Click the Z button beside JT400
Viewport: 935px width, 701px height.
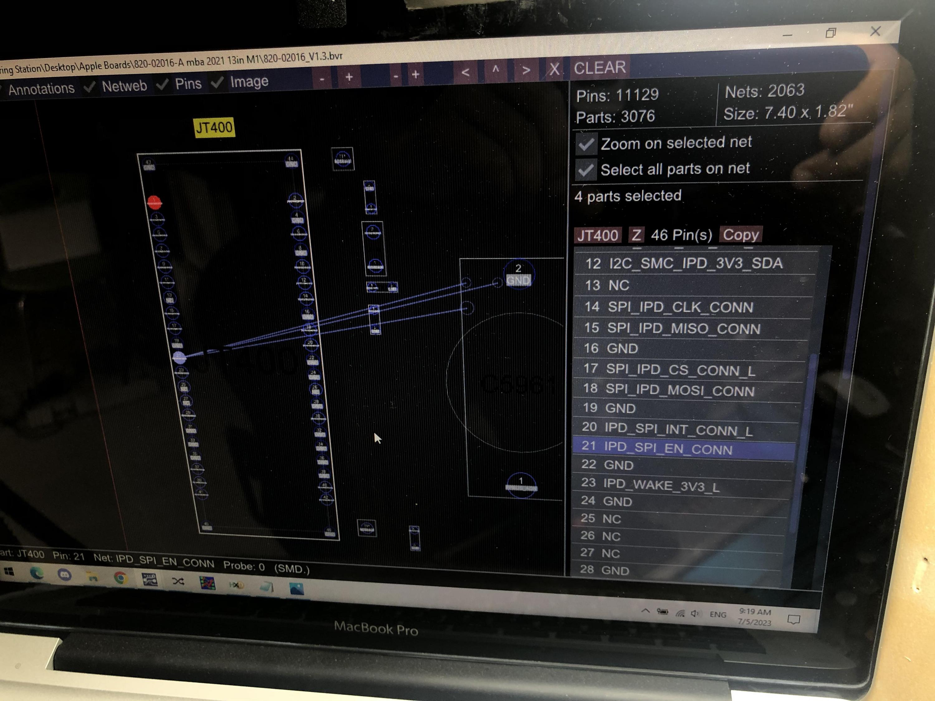click(636, 235)
